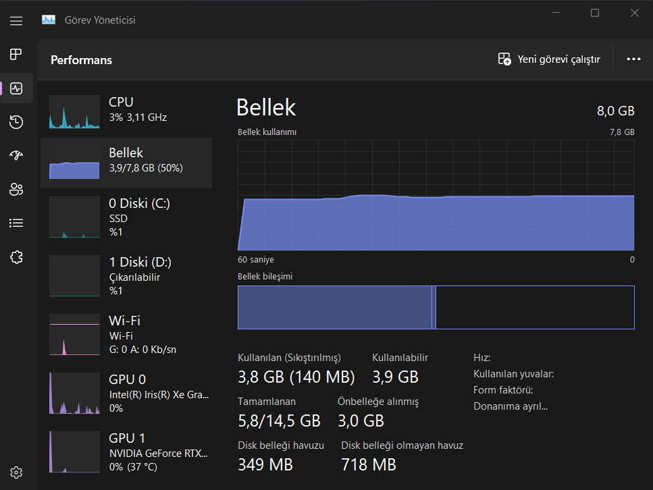Select GPU 1 NVIDIA GeForce entry
653x490 pixels.
tap(126, 452)
